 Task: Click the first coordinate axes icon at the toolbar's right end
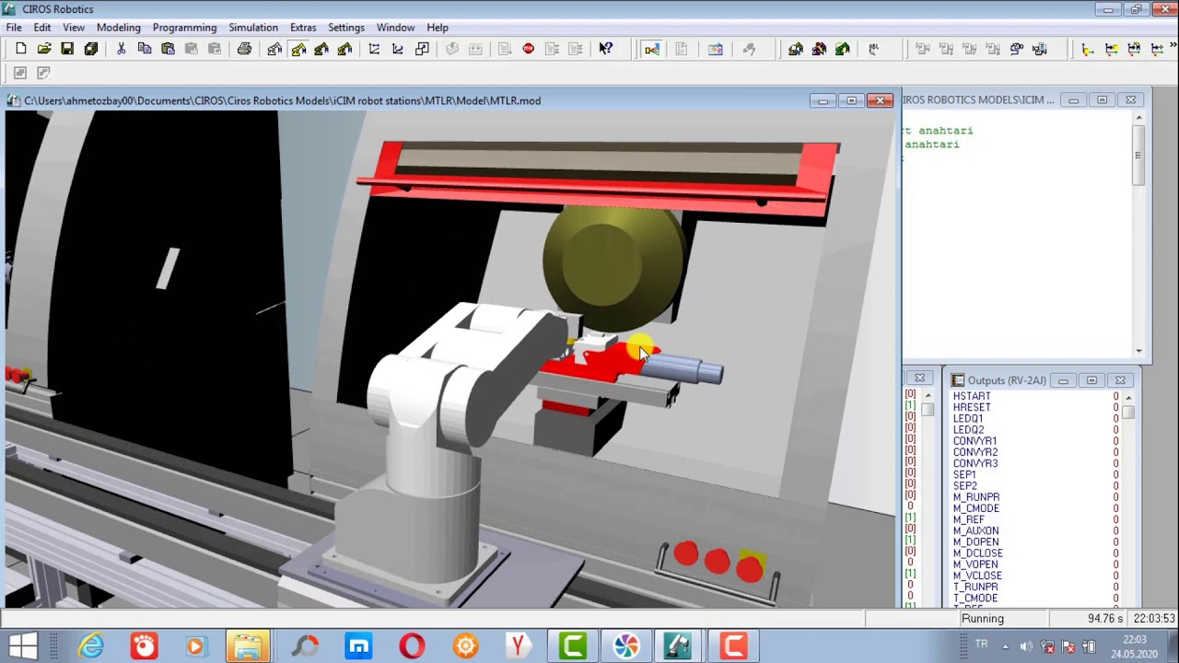[1088, 49]
